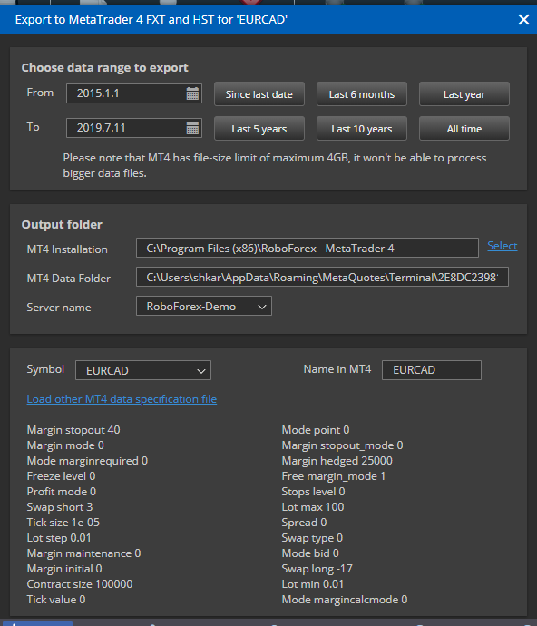Click the MT4 Installation path field

click(x=308, y=248)
